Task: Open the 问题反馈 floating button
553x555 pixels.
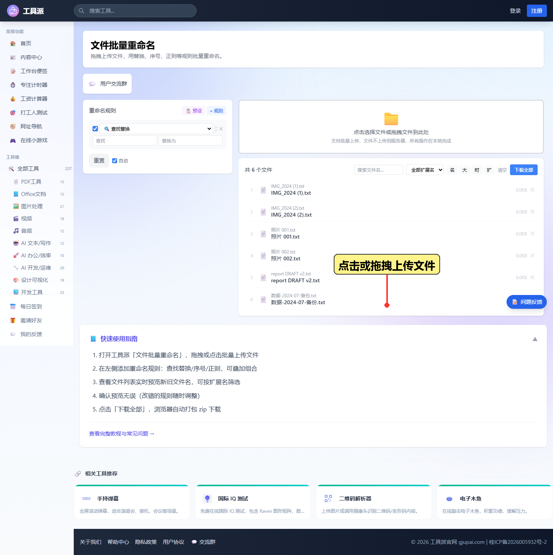Action: [527, 302]
